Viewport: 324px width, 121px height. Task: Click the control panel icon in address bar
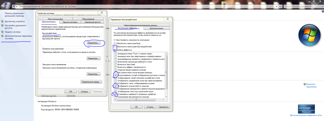tap(14, 6)
